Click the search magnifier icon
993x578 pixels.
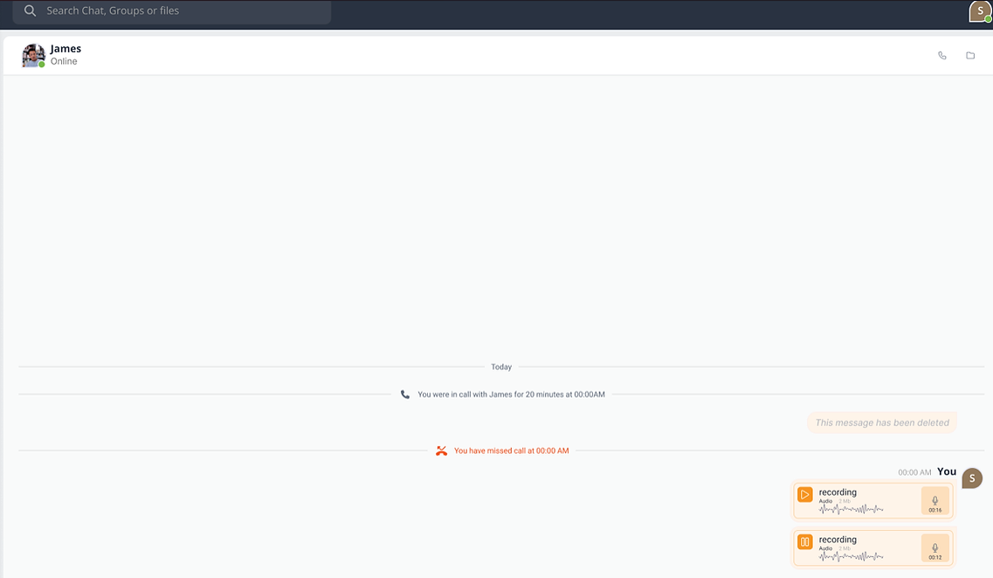(x=30, y=10)
